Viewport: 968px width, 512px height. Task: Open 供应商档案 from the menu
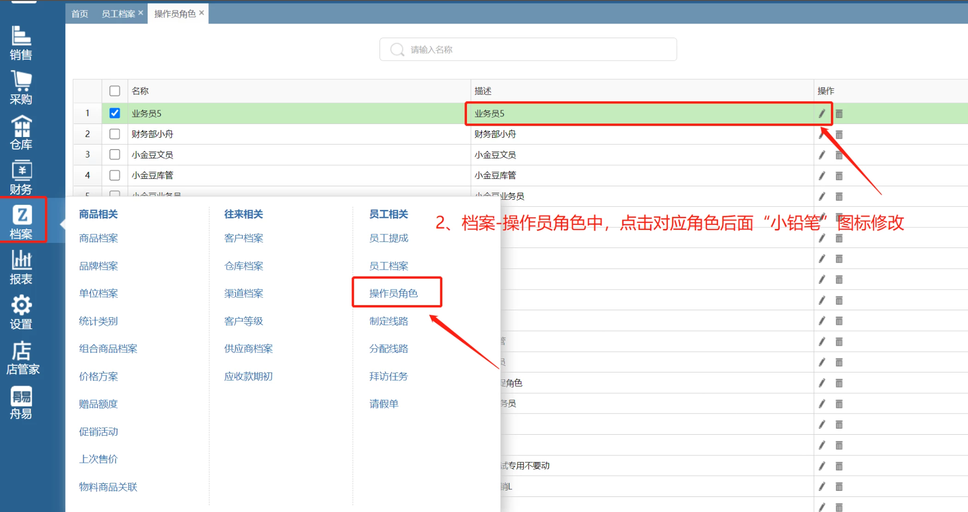tap(248, 348)
